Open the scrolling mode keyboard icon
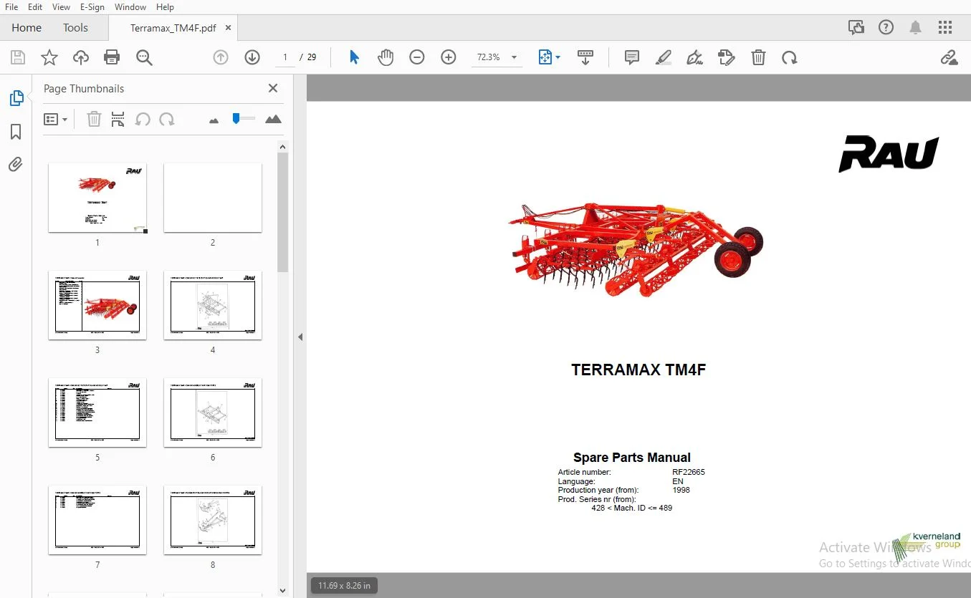The width and height of the screenshot is (971, 598). 585,57
